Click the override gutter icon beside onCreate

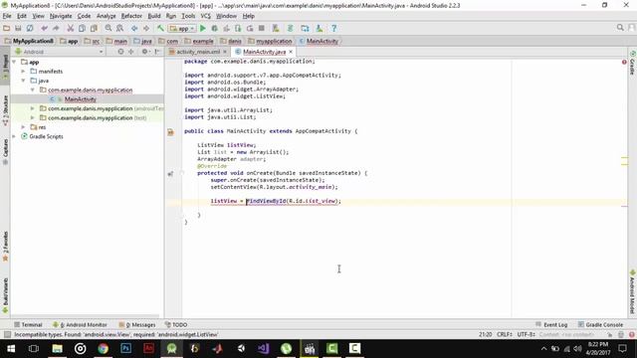[170, 174]
